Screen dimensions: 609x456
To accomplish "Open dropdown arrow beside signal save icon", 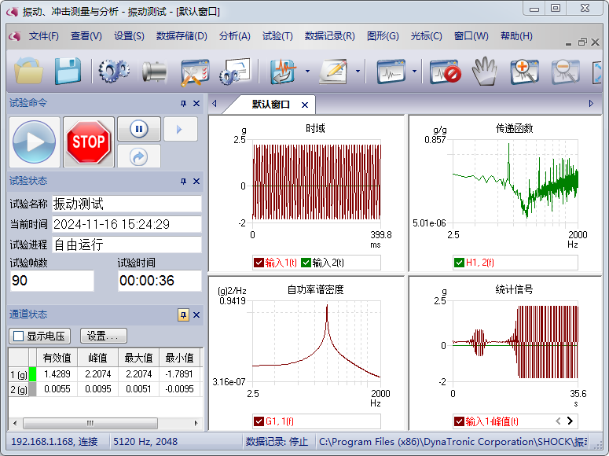I will [x=307, y=71].
